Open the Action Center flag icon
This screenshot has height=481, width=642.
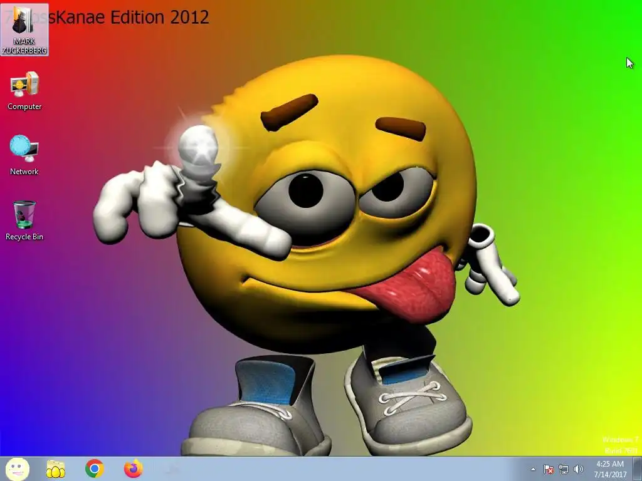(549, 469)
